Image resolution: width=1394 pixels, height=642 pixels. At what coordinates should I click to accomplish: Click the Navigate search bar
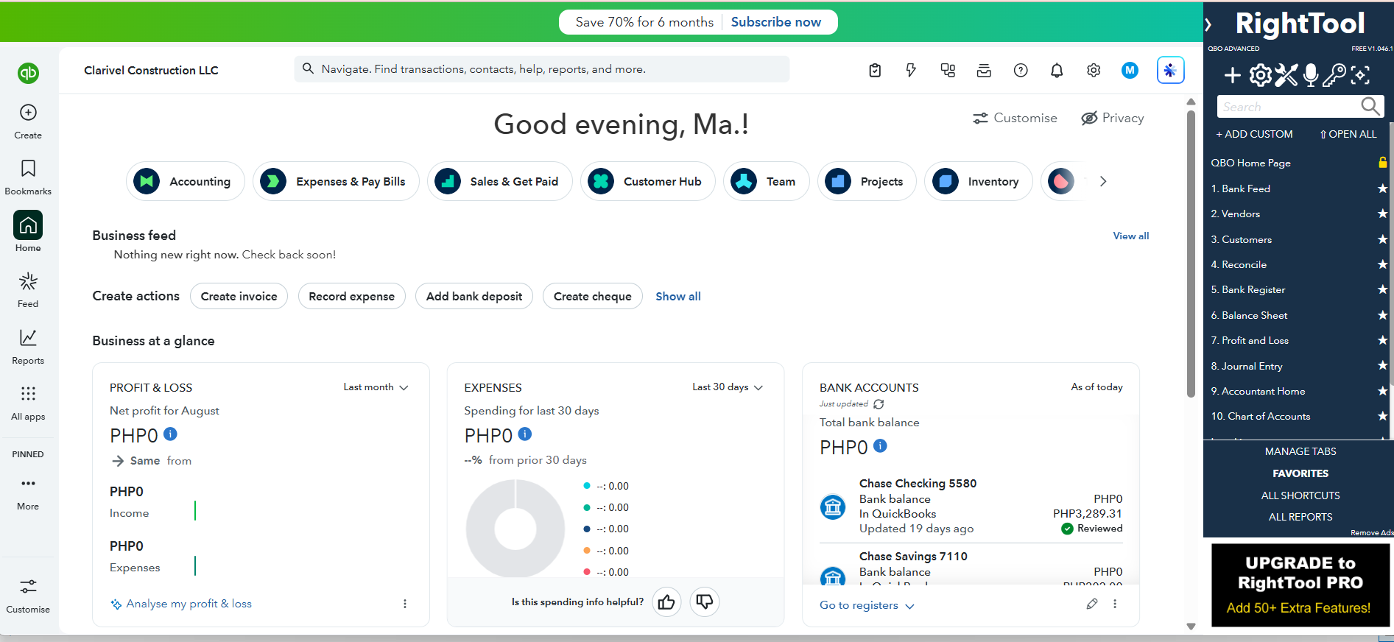(542, 69)
